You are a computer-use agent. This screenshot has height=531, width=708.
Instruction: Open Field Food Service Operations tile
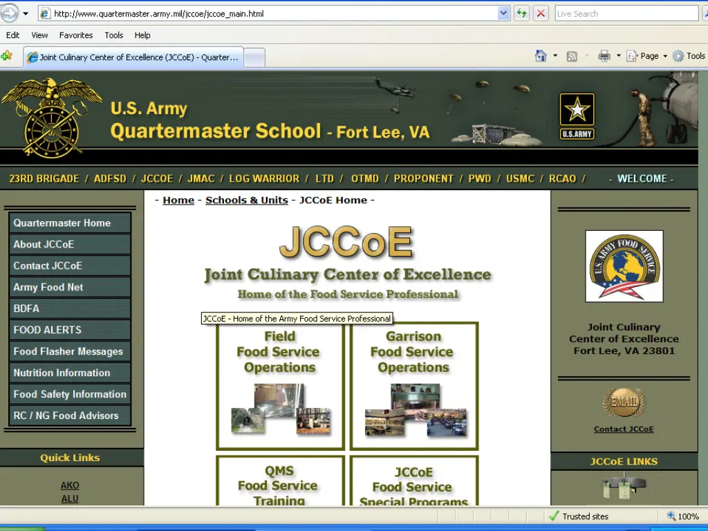pos(281,386)
